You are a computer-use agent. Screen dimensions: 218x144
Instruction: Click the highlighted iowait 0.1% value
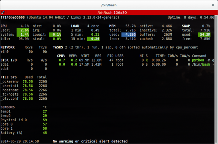[x=55, y=34]
